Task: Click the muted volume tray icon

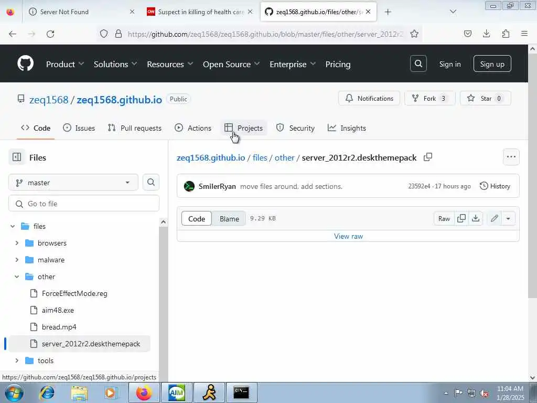Action: 484,393
